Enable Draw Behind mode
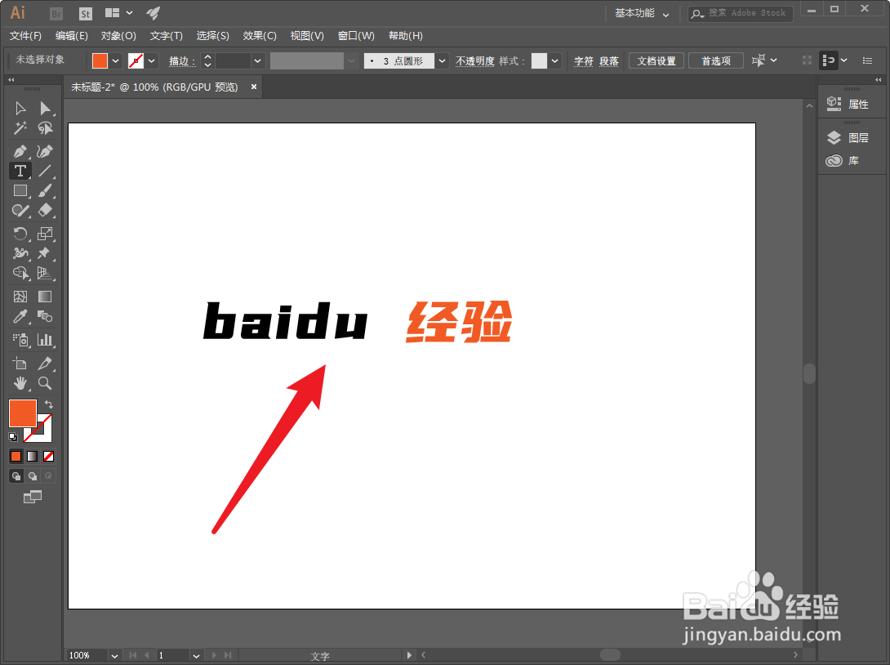This screenshot has height=665, width=890. [33, 476]
